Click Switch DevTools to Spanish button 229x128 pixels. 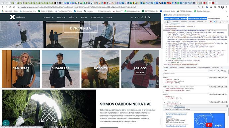197,18
